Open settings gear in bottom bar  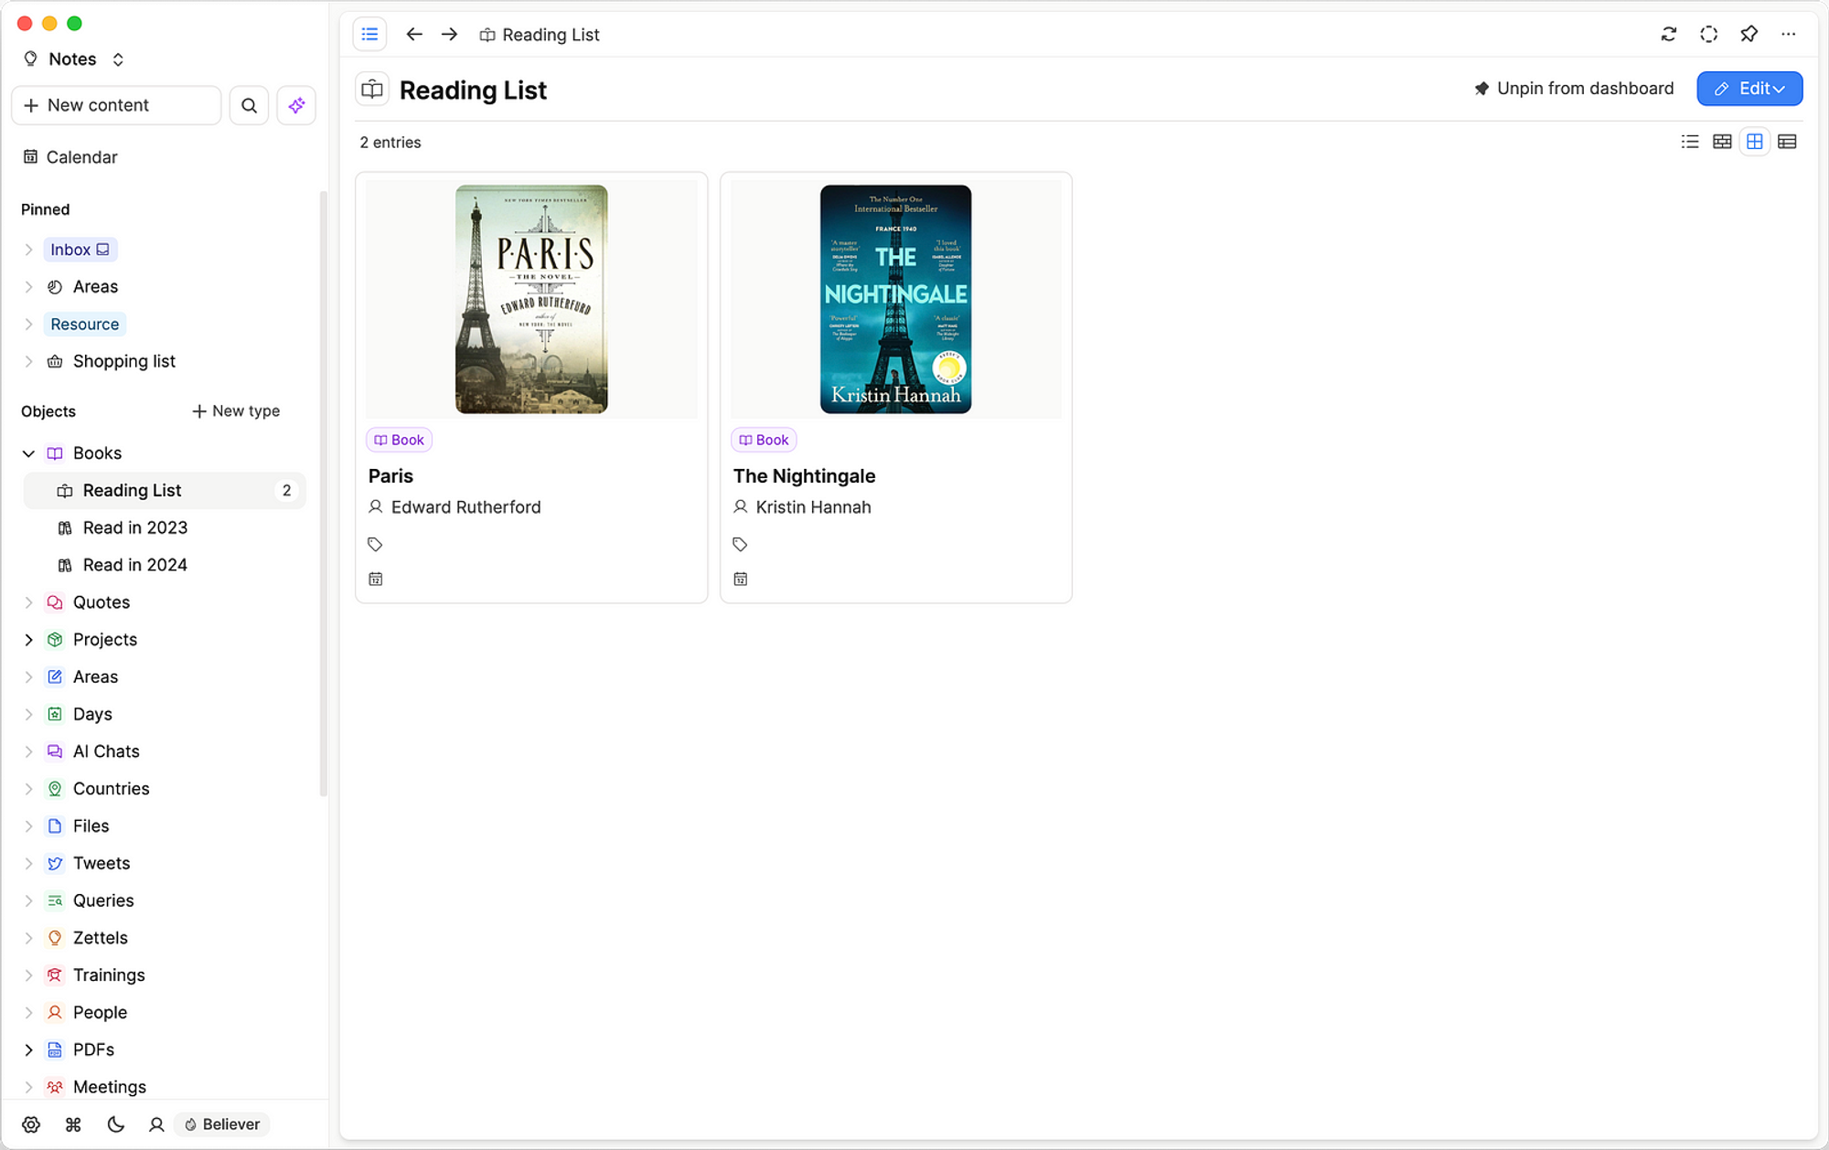click(x=31, y=1124)
